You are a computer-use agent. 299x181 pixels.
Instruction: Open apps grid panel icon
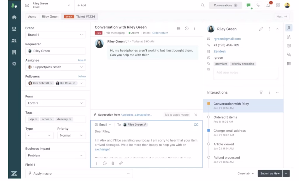click(x=289, y=64)
